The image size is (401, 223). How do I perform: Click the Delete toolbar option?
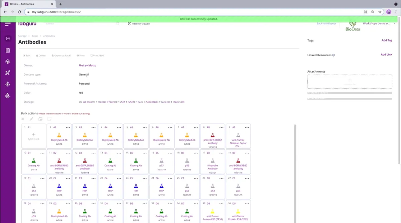tap(41, 56)
